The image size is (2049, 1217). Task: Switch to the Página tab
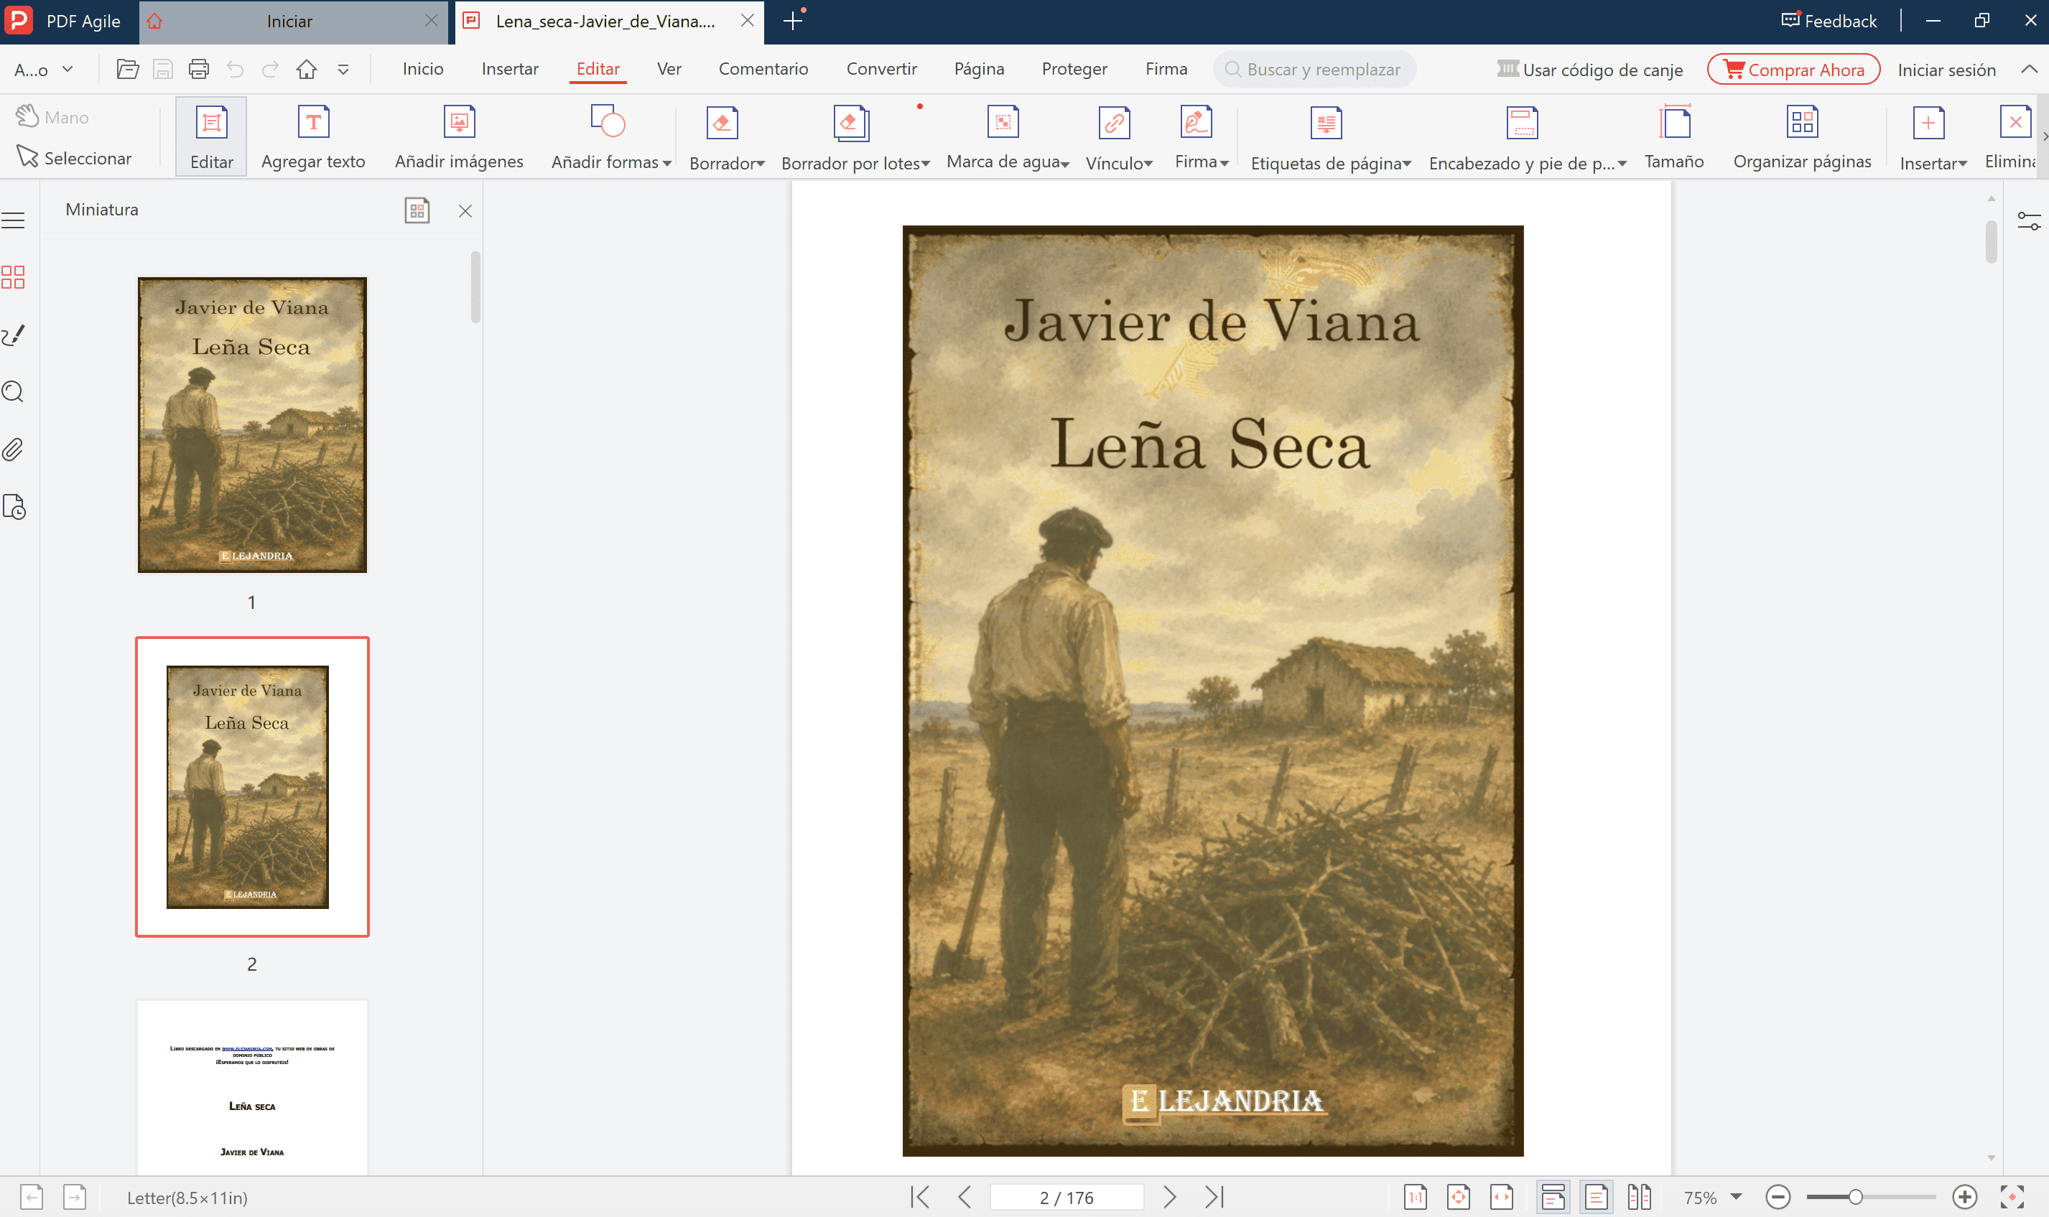979,69
